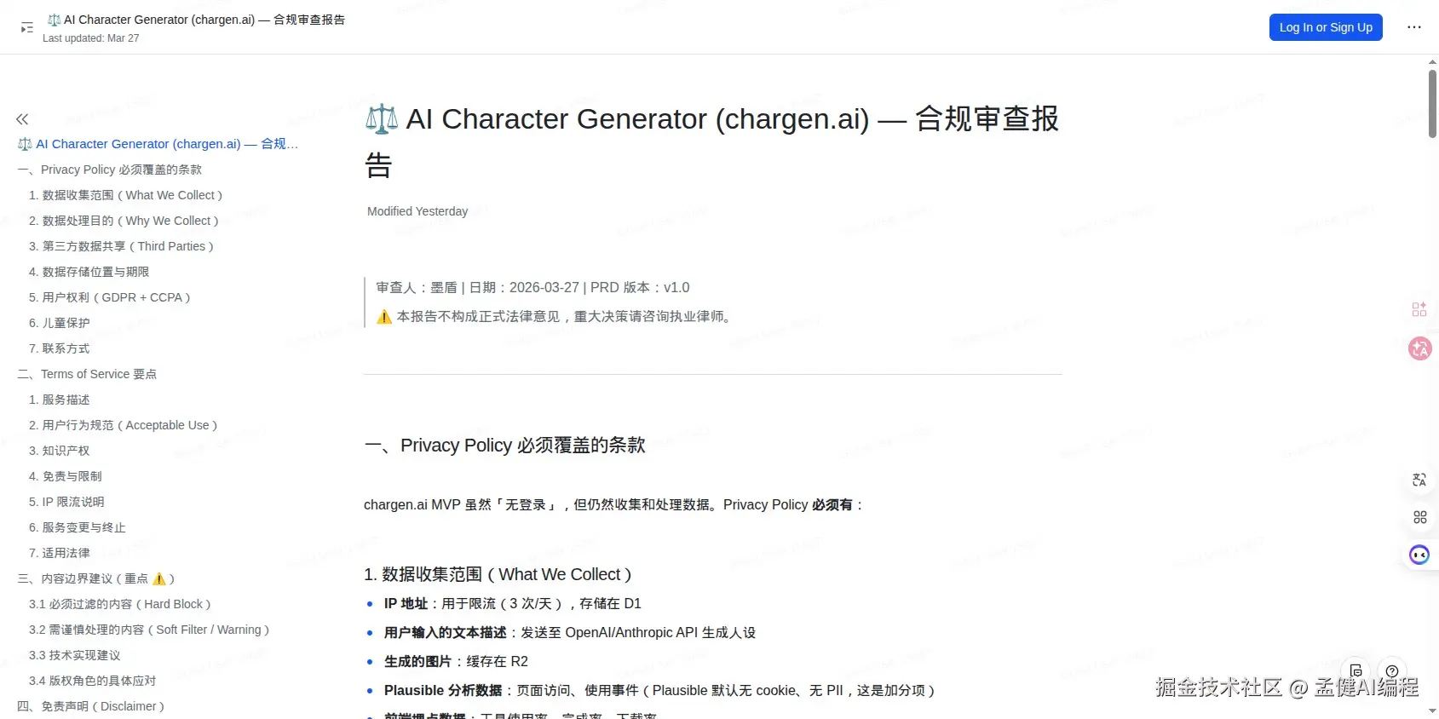Image resolution: width=1439 pixels, height=719 pixels.
Task: Open the three-dot overflow menu in top bar
Action: [1413, 27]
